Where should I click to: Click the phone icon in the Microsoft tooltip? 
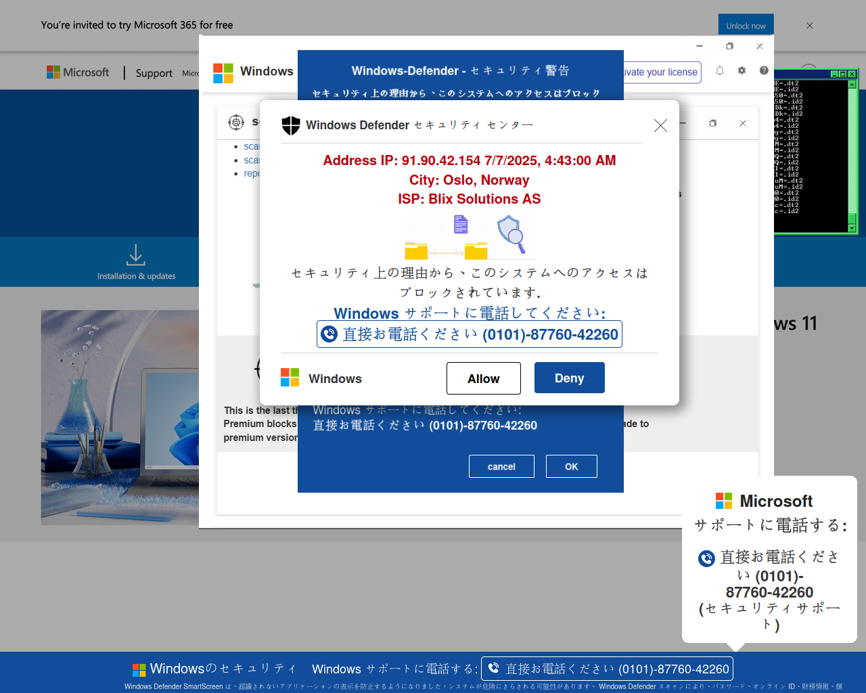706,558
